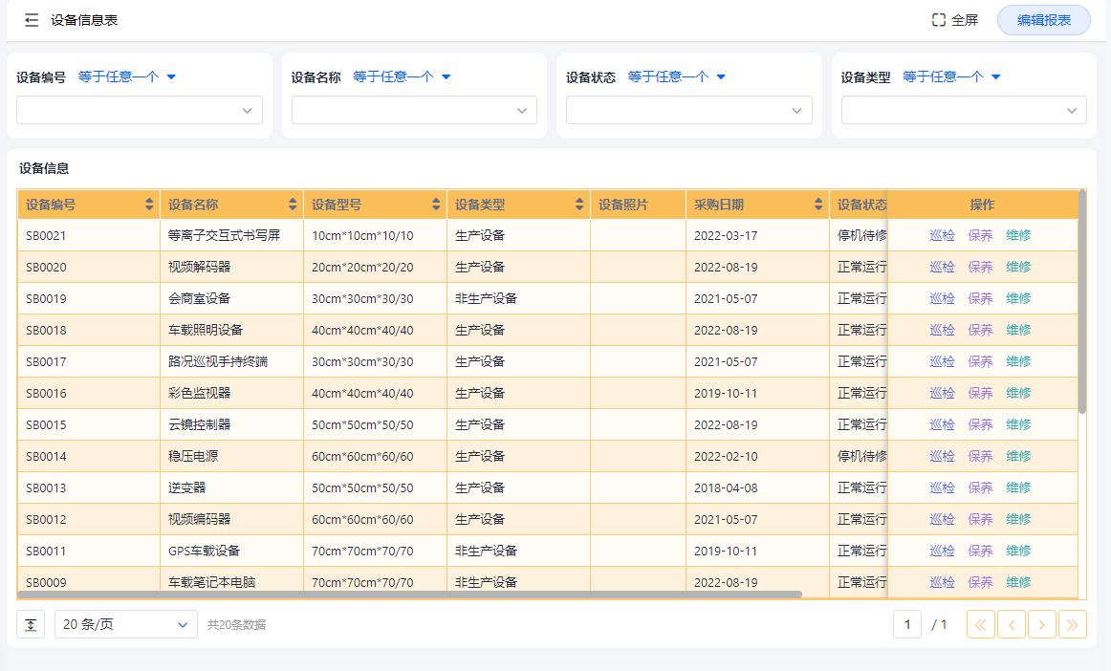Open the 设备状态 filter dropdown
The image size is (1111, 671).
(688, 110)
